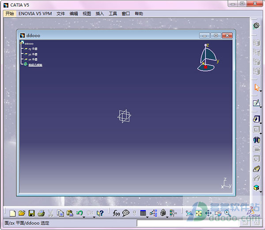Open a file with the folder icon
The image size is (265, 230).
point(22,213)
